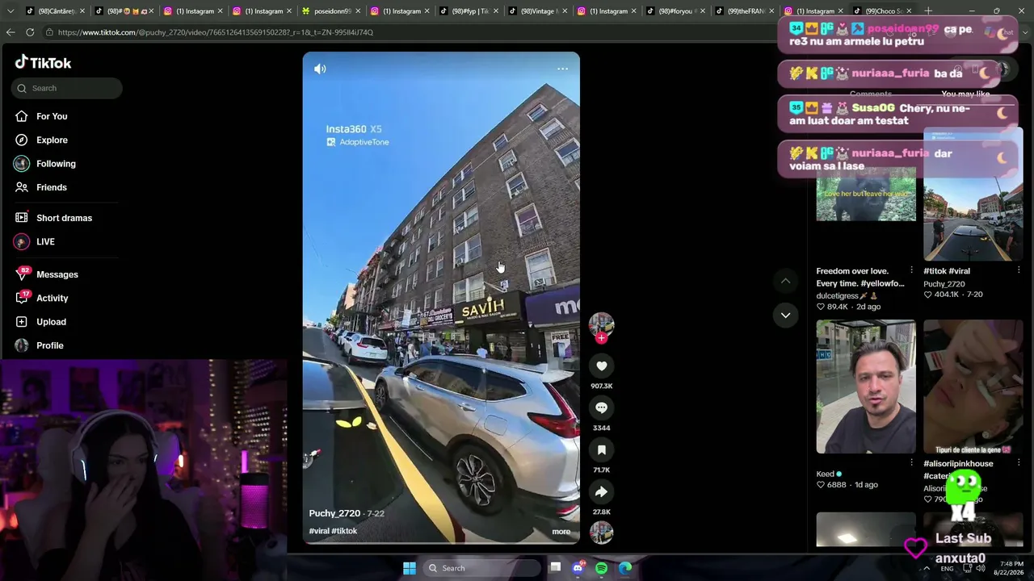Open the Keed video thumbnail

pos(866,387)
